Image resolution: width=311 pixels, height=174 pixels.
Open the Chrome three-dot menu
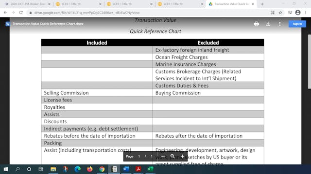[306, 13]
